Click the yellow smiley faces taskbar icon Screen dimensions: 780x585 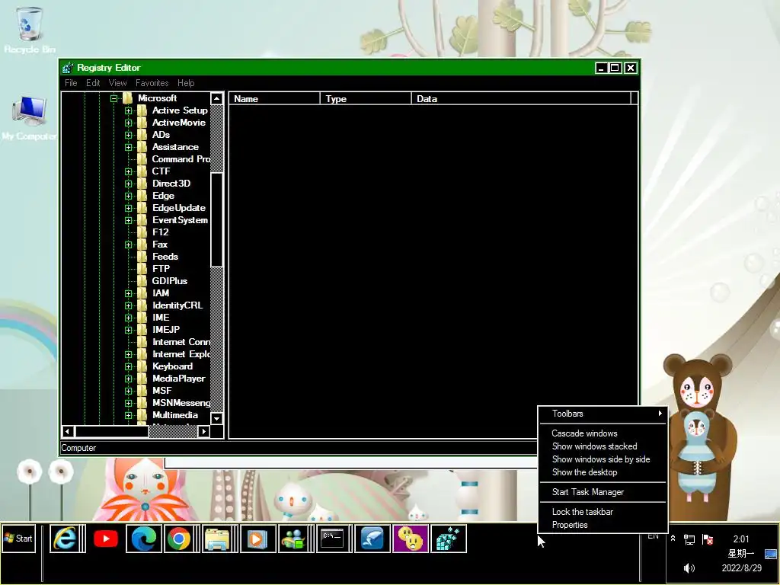coord(411,539)
